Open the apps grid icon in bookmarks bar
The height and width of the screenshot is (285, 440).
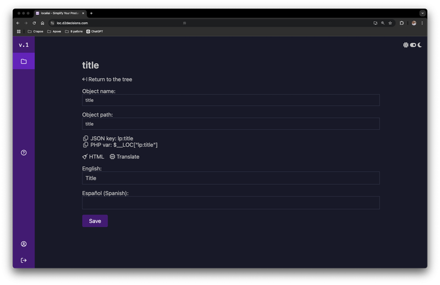point(19,31)
